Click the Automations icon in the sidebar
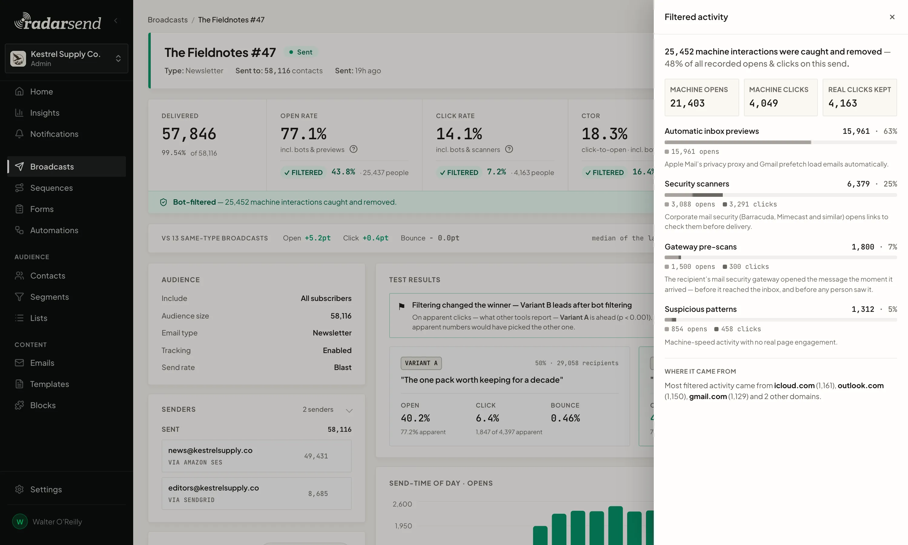The height and width of the screenshot is (545, 908). point(19,230)
